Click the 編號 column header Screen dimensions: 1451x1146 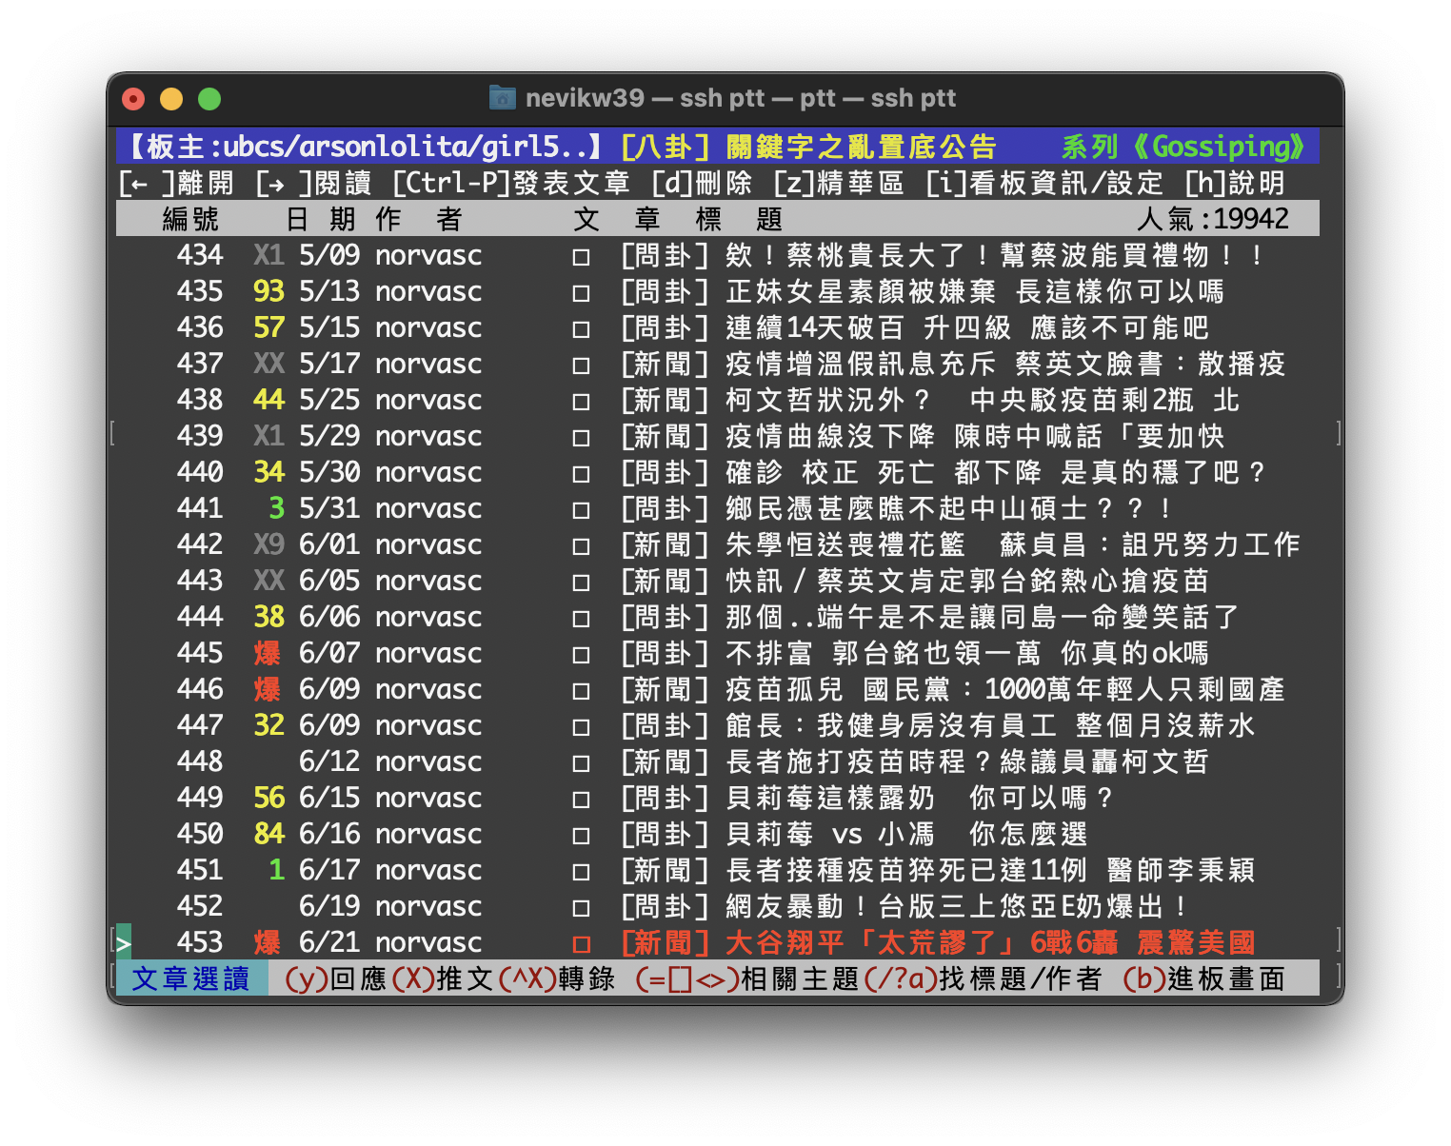click(x=190, y=219)
